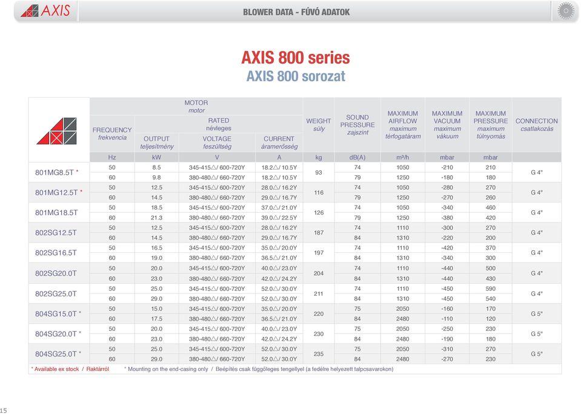Click the MAXIMUM AIRFLOW header
Screen dimensions: 581x414
pyautogui.click(x=403, y=124)
